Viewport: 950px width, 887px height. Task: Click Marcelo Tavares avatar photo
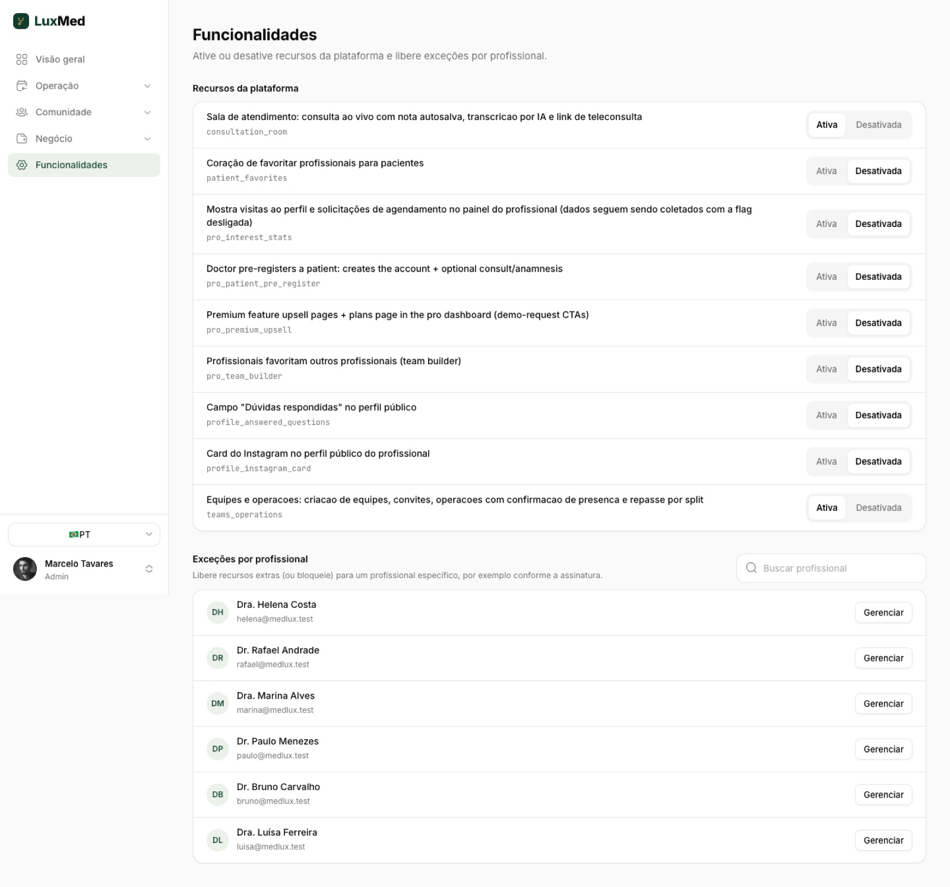pyautogui.click(x=25, y=569)
